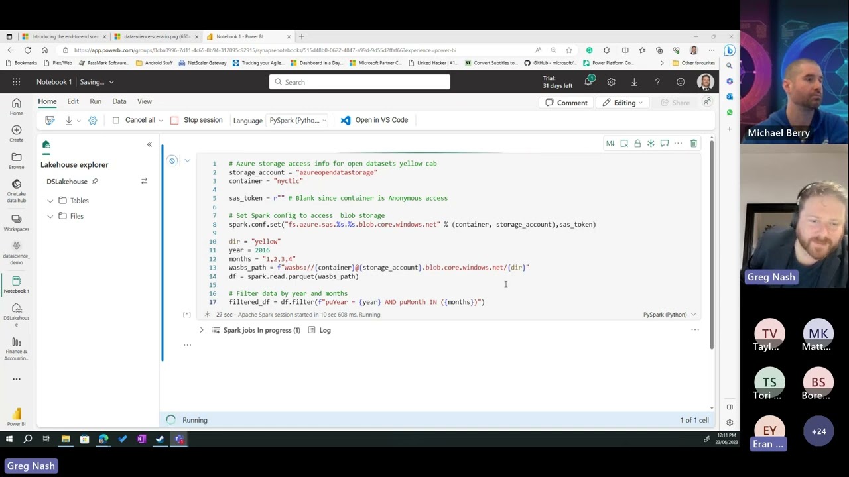Click the Power BI experience switcher
Viewport: 849px width, 477px height.
tap(16, 417)
